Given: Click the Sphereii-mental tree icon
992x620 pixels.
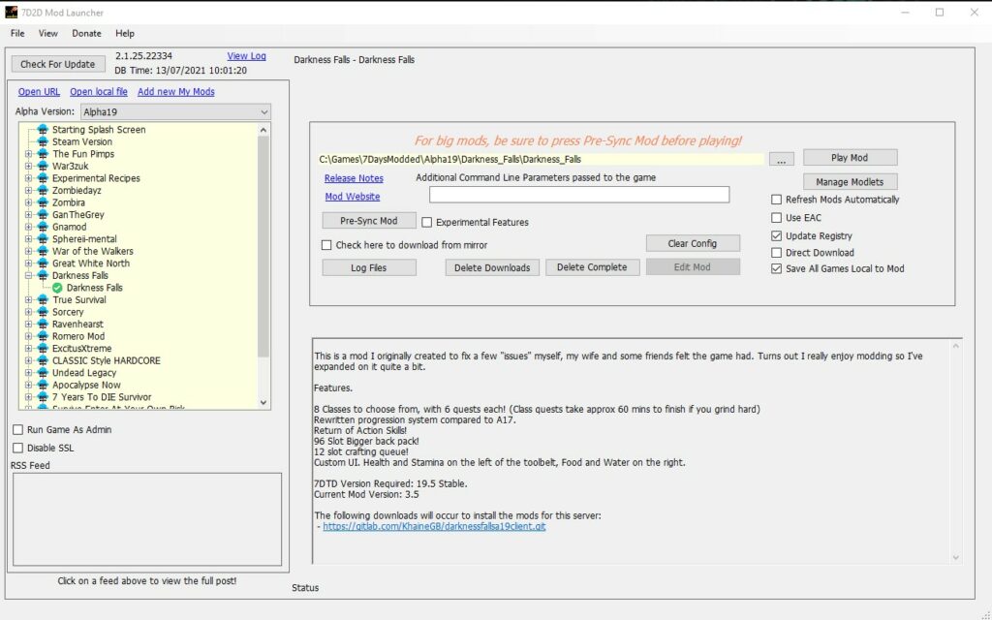Looking at the screenshot, I should (43, 239).
